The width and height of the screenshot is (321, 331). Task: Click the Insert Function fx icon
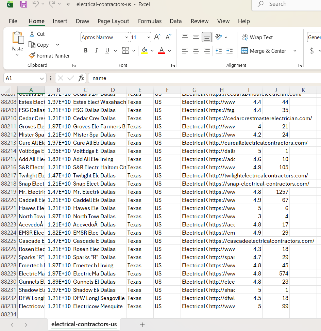pos(81,78)
